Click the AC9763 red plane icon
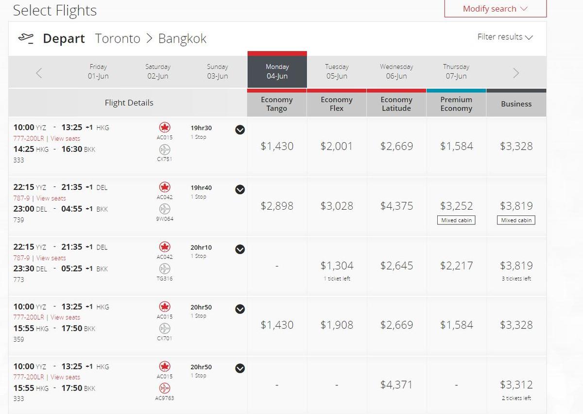 tap(165, 388)
